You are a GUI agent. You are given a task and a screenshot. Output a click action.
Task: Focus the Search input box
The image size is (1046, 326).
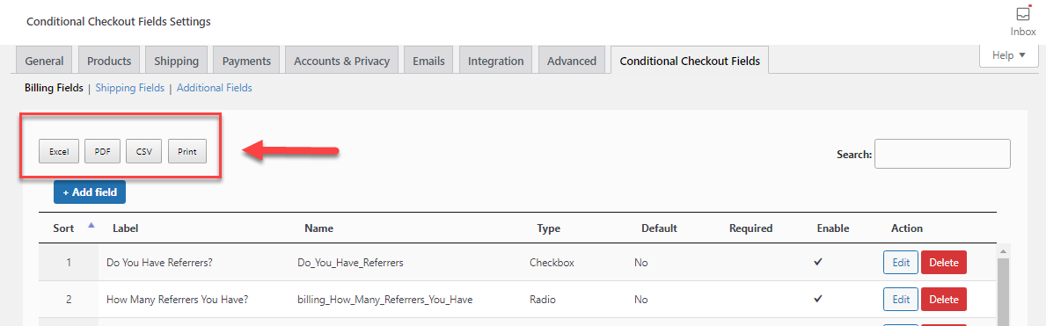pos(942,153)
